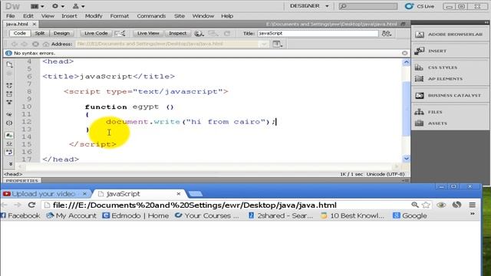Open the Window menu in Dreamweaver
Viewport: 491px width, 276px height.
[x=203, y=16]
